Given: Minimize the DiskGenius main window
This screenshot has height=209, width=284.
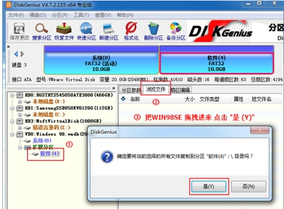Looking at the screenshot, I should coord(248,3).
